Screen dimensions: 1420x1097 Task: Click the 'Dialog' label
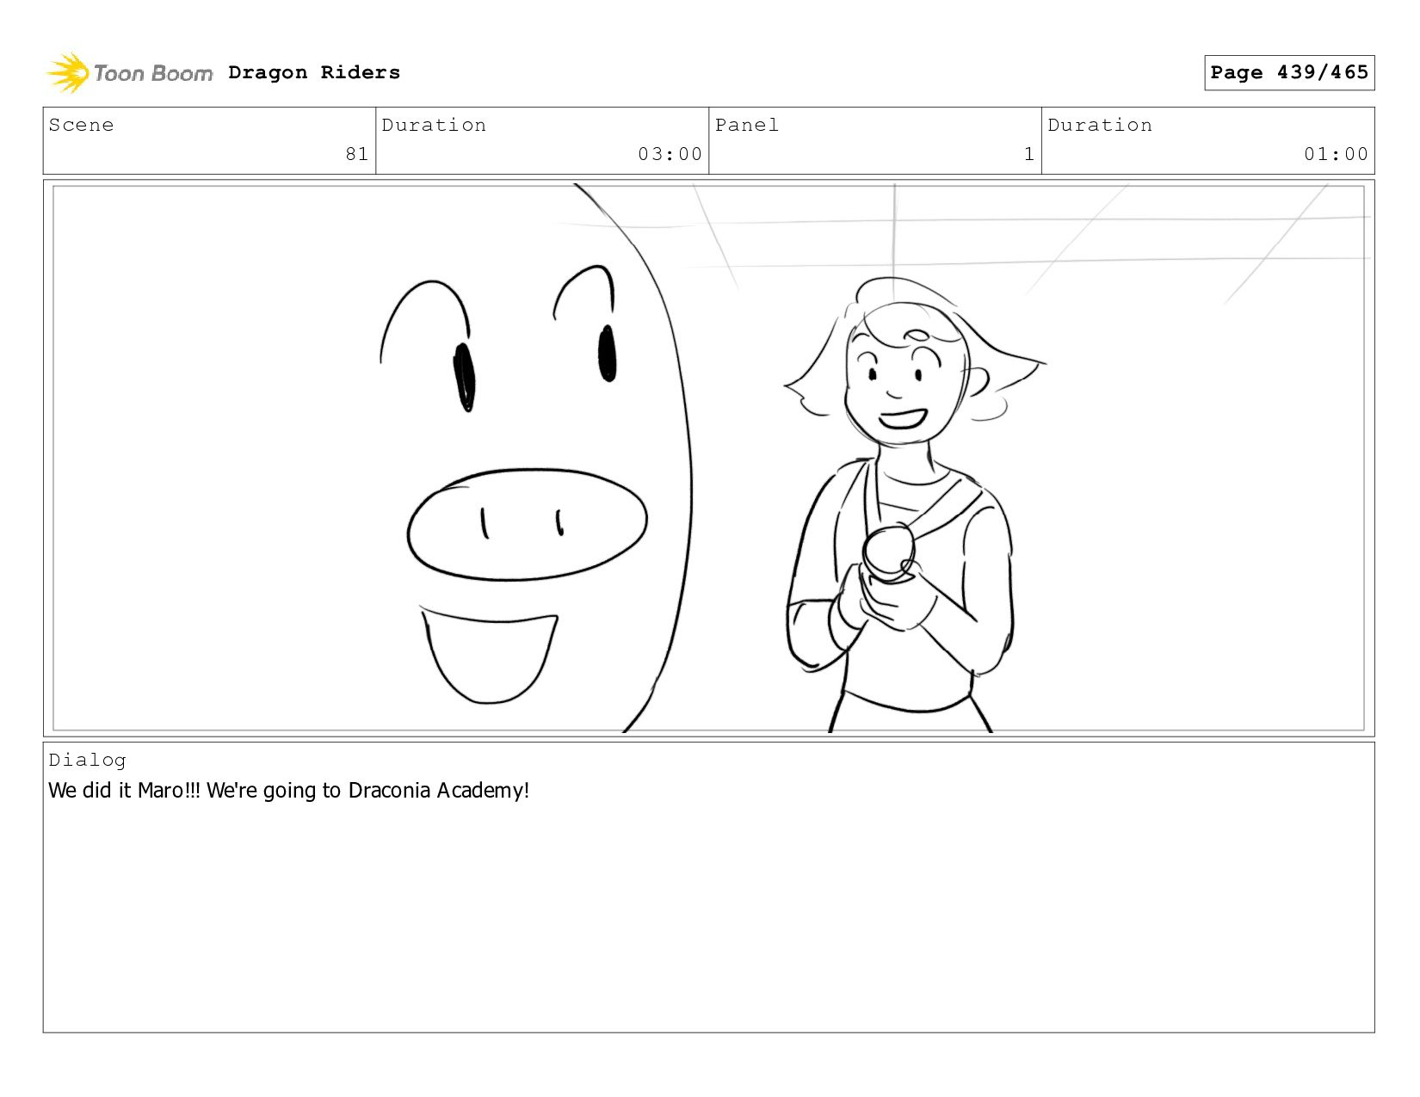(x=87, y=760)
